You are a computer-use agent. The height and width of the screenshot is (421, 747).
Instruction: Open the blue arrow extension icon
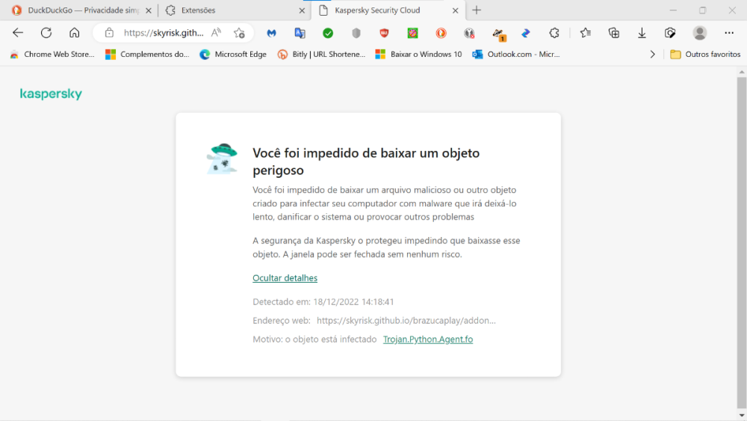(526, 33)
